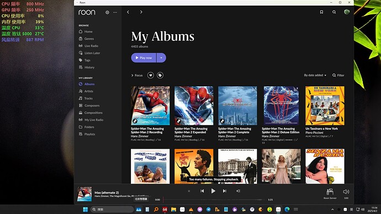Click the search magnifier icon
This screenshot has height=214, width=381.
point(334,12)
